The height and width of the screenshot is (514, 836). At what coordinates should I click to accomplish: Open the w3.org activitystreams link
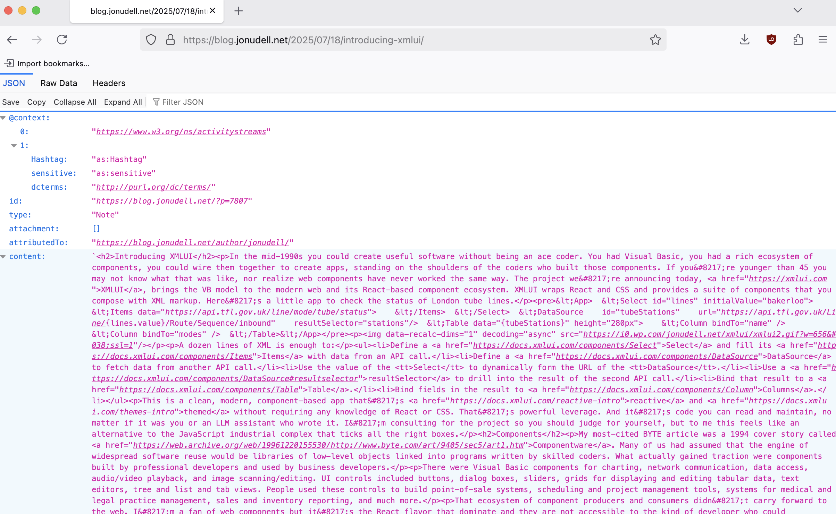point(181,132)
